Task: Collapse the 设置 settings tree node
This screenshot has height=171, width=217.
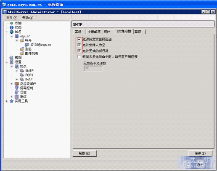Action: click(x=7, y=62)
